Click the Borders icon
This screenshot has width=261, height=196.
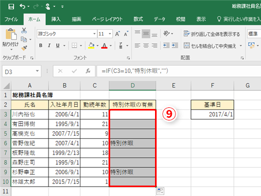click(x=75, y=45)
